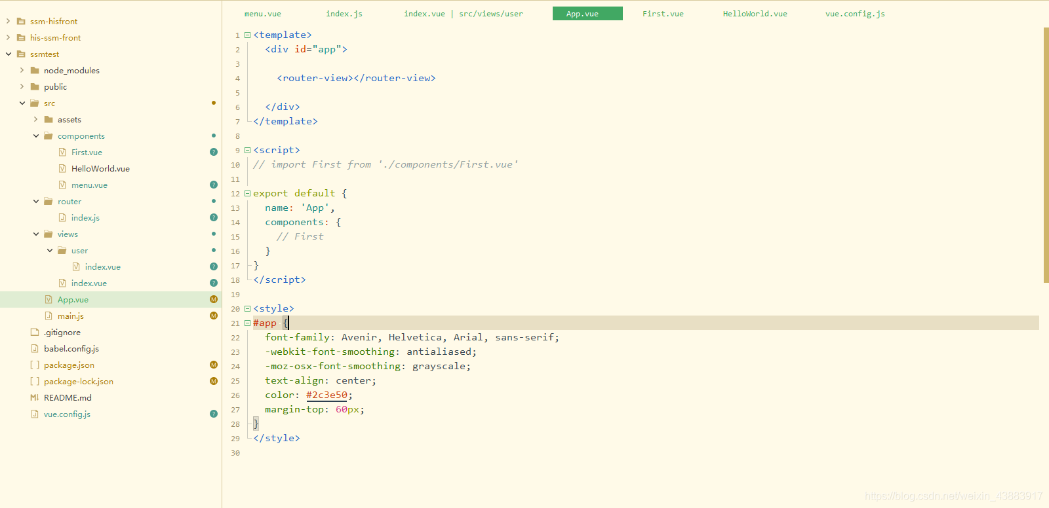Click line number 30 in the gutter
Screen dimensions: 1049x508
click(x=235, y=453)
